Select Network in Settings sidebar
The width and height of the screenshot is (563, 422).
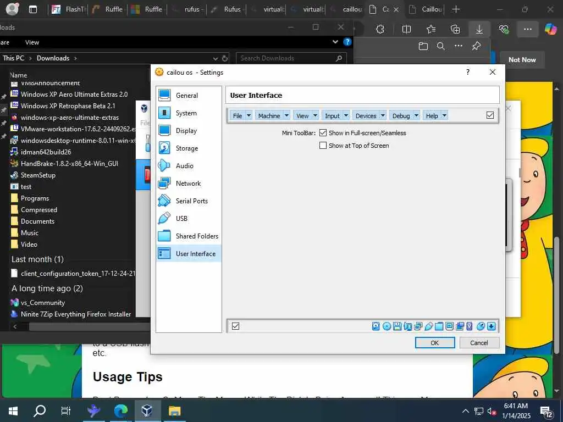[x=189, y=183]
